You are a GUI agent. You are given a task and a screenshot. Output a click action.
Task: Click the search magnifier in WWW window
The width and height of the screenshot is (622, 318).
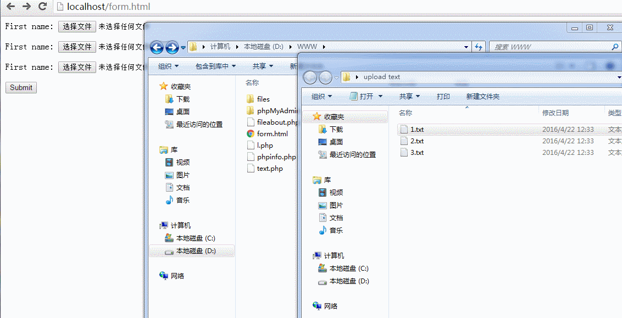click(x=615, y=47)
